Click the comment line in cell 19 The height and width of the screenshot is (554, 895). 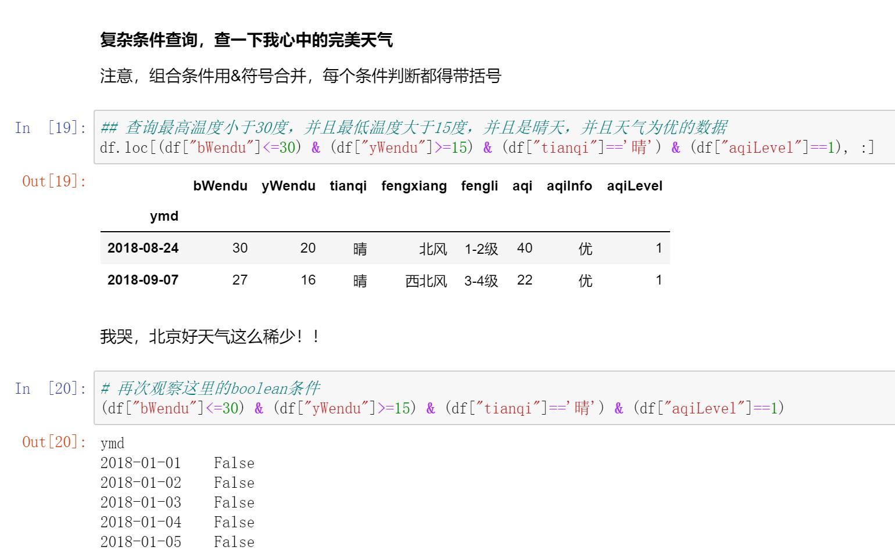point(414,127)
